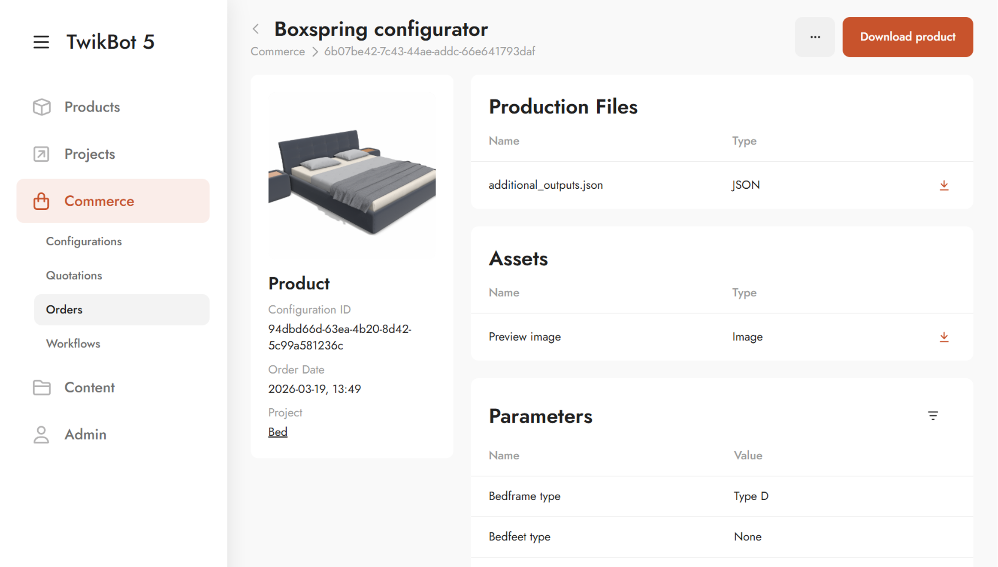
Task: Click the back arrow beside Boxspring configurator
Action: point(256,29)
